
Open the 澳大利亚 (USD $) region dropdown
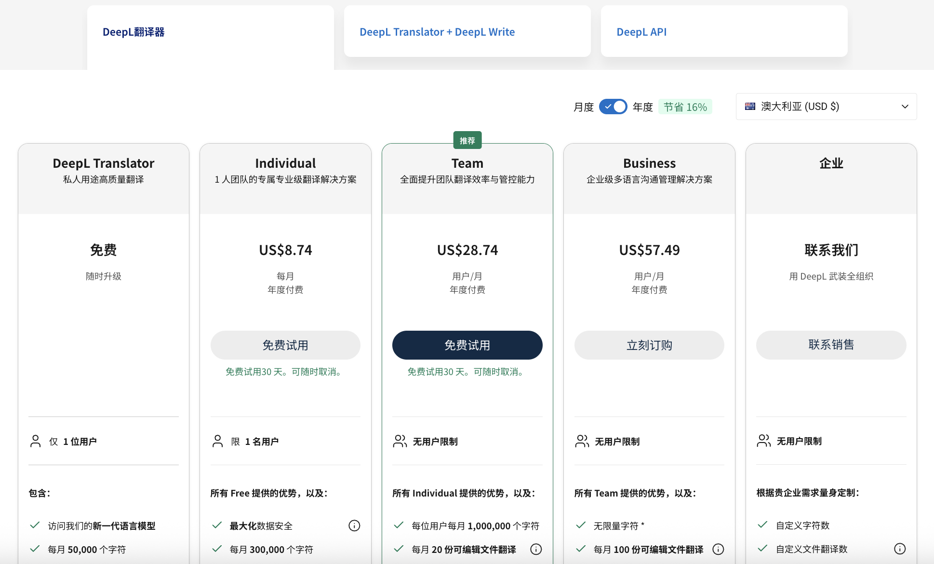click(826, 107)
